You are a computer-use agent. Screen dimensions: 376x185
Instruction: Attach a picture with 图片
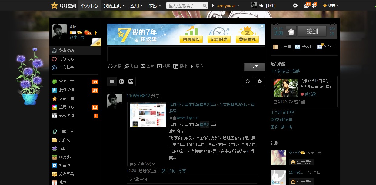tap(147, 66)
